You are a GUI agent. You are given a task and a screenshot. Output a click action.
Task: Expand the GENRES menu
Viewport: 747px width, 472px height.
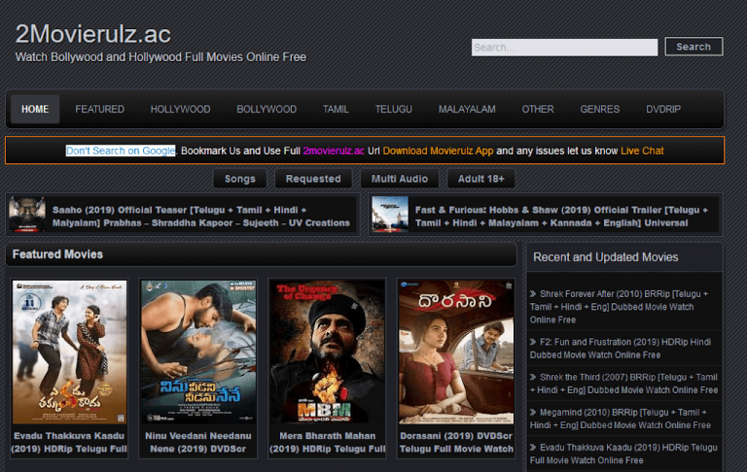tap(599, 109)
